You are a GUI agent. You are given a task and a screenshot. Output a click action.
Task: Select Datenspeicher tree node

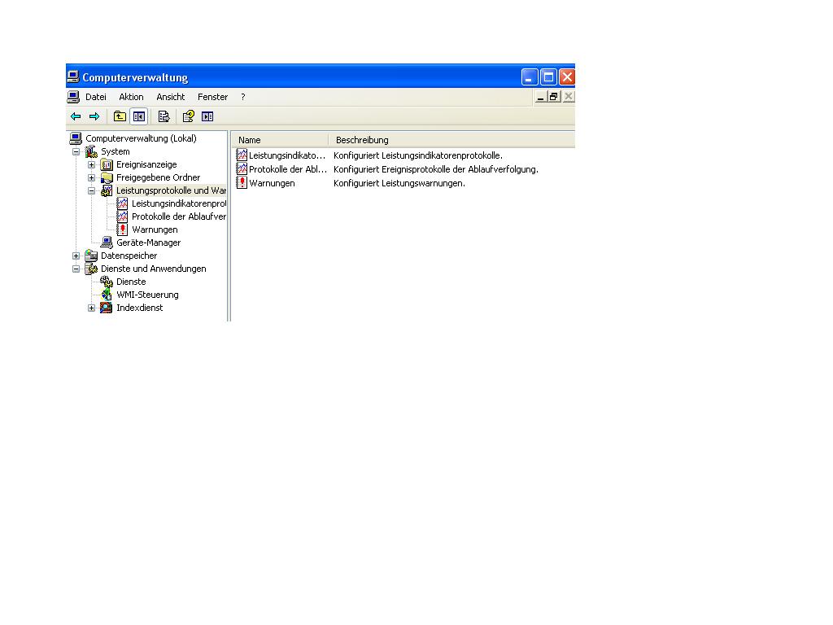point(129,256)
